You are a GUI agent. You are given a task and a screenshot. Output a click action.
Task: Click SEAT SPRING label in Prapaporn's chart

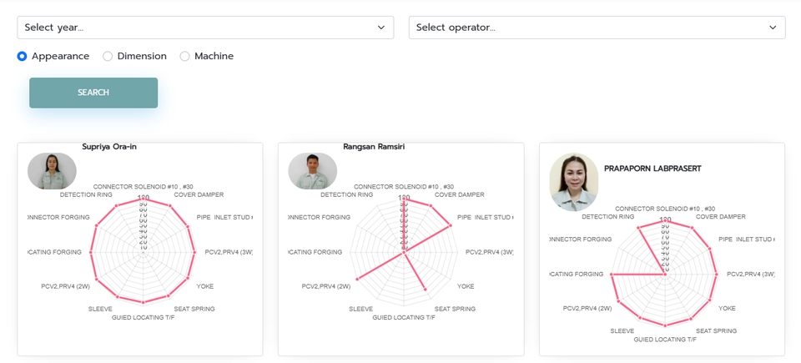(717, 330)
